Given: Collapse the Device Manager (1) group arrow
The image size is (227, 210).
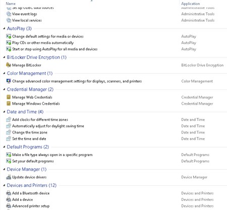Looking at the screenshot, I should 4,169.
